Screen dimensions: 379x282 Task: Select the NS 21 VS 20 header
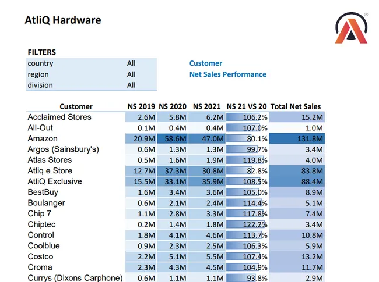pyautogui.click(x=247, y=106)
